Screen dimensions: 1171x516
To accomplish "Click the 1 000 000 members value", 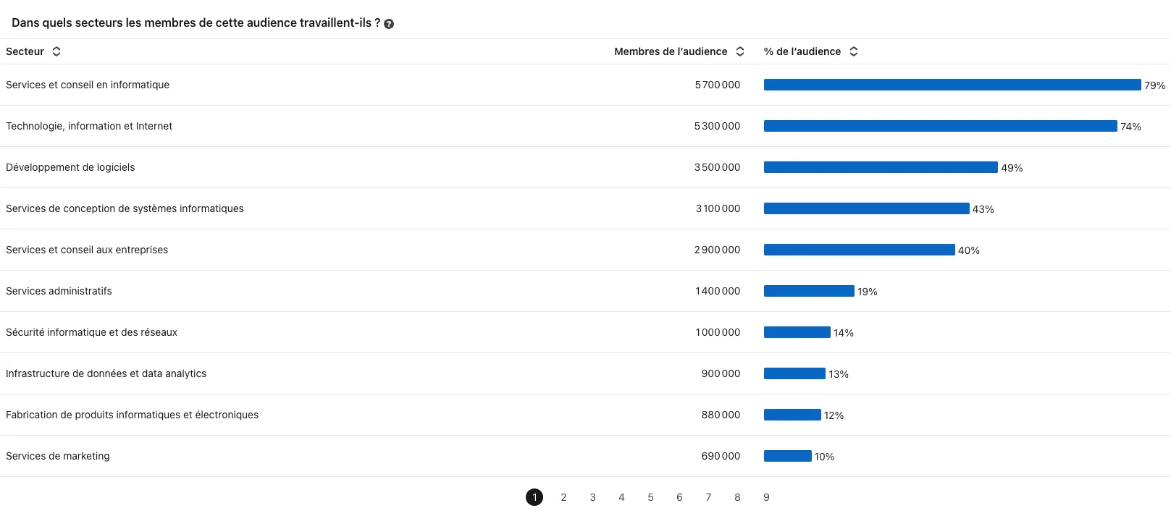I will coord(718,332).
